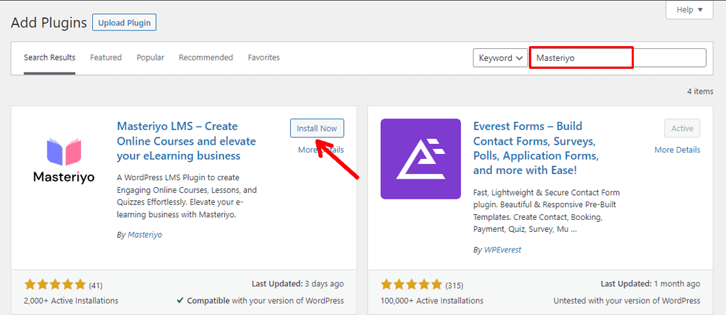
Task: Click the Upload Plugin button
Action: 124,23
